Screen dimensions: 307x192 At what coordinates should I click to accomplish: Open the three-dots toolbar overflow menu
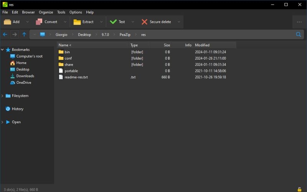click(x=299, y=22)
